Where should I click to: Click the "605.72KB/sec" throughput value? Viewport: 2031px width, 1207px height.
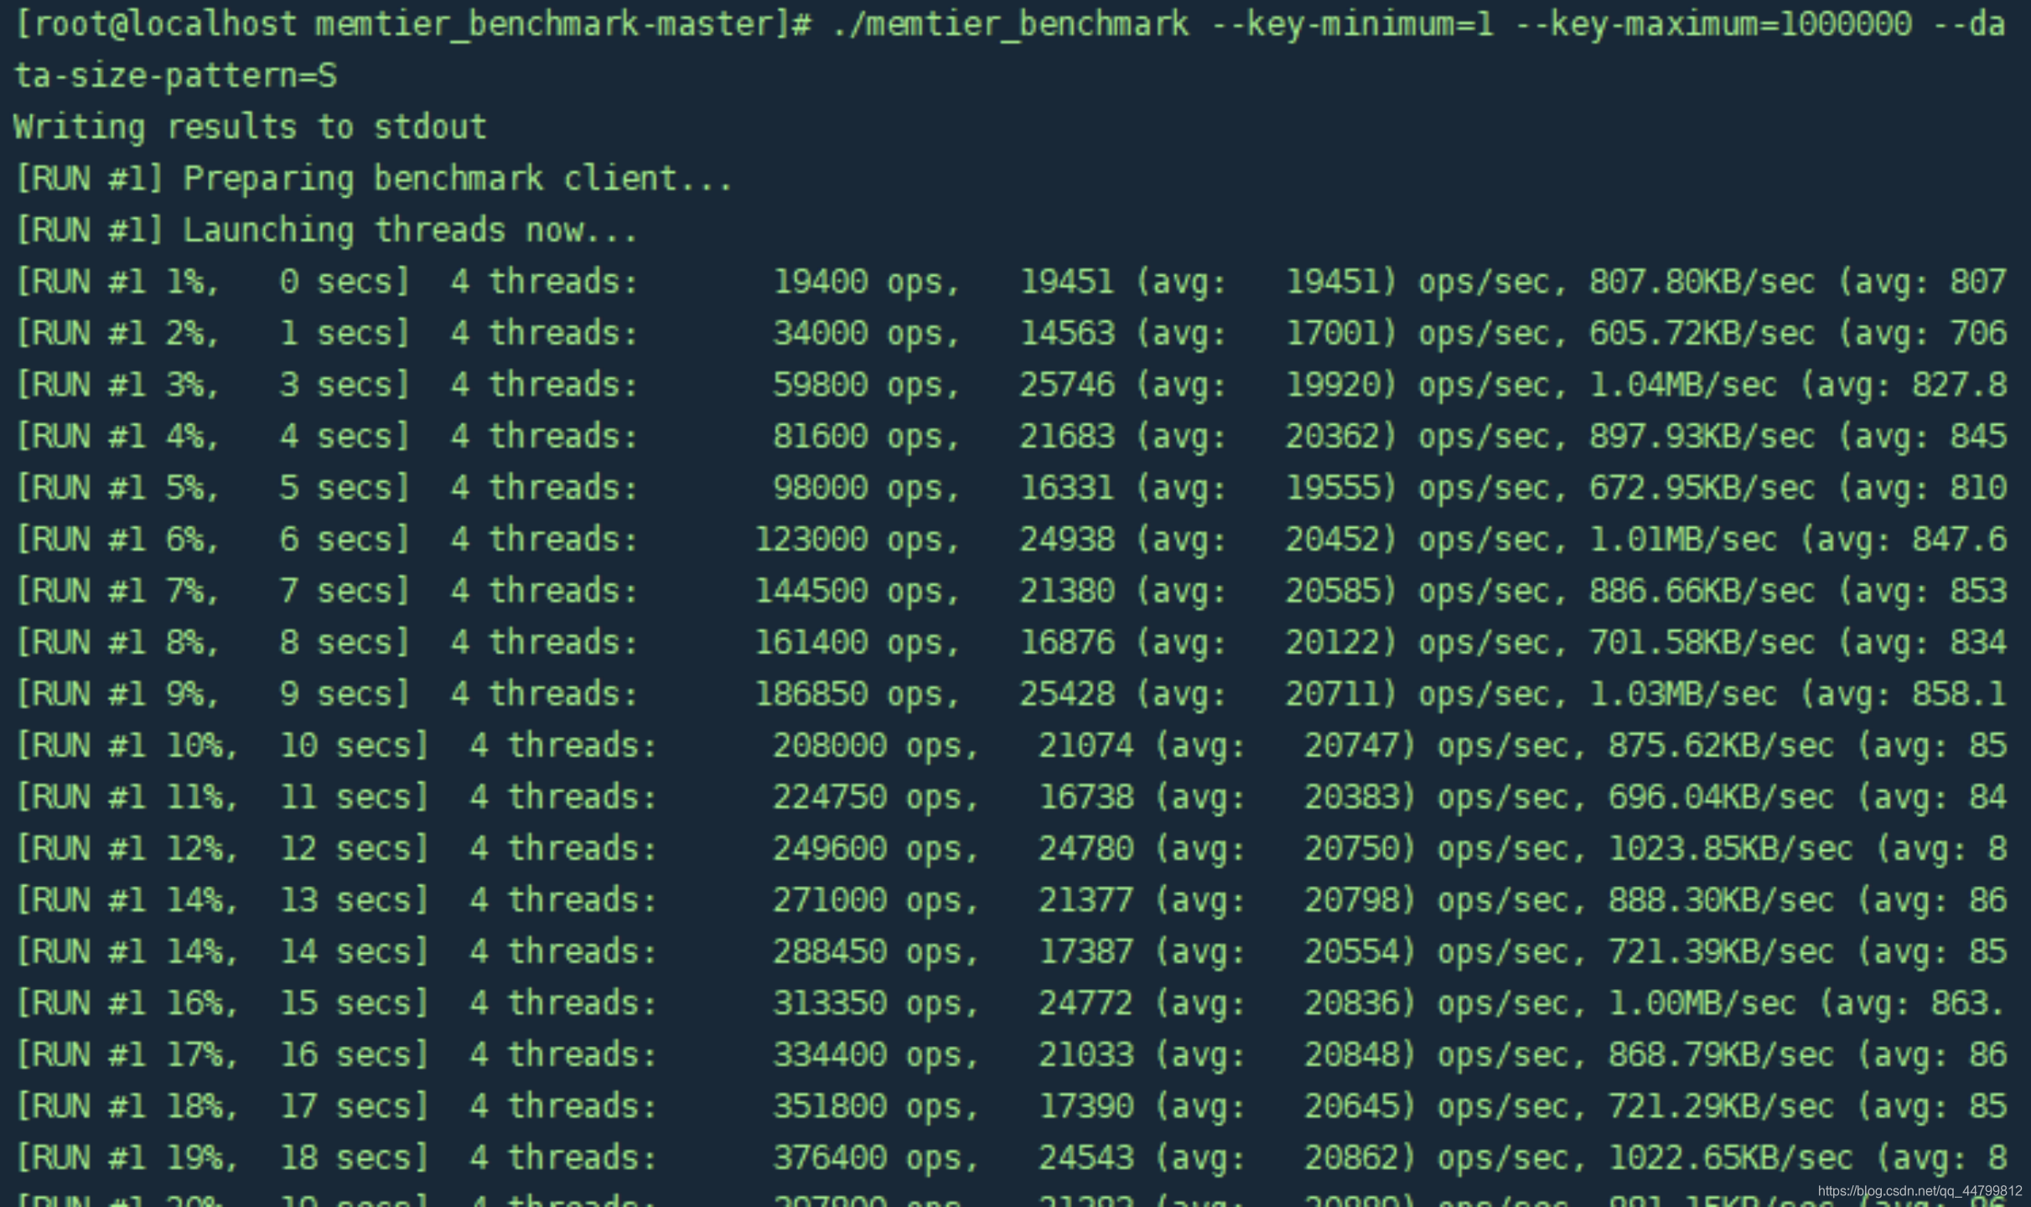coord(1702,334)
